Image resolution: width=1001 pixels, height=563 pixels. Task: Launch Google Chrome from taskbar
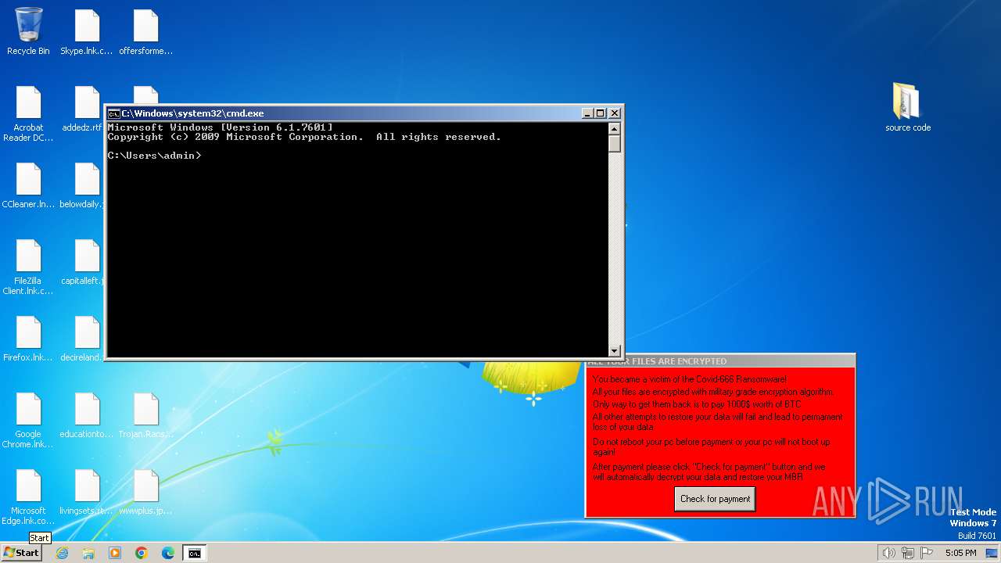pyautogui.click(x=142, y=553)
